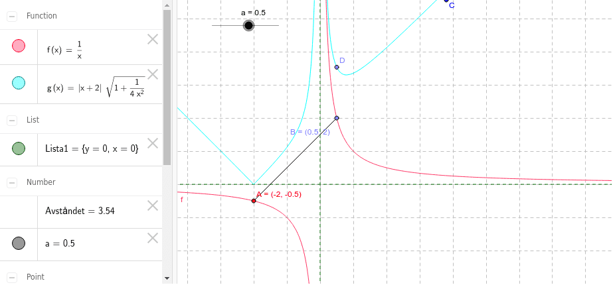Delete Lista1 with its X button

point(153,143)
